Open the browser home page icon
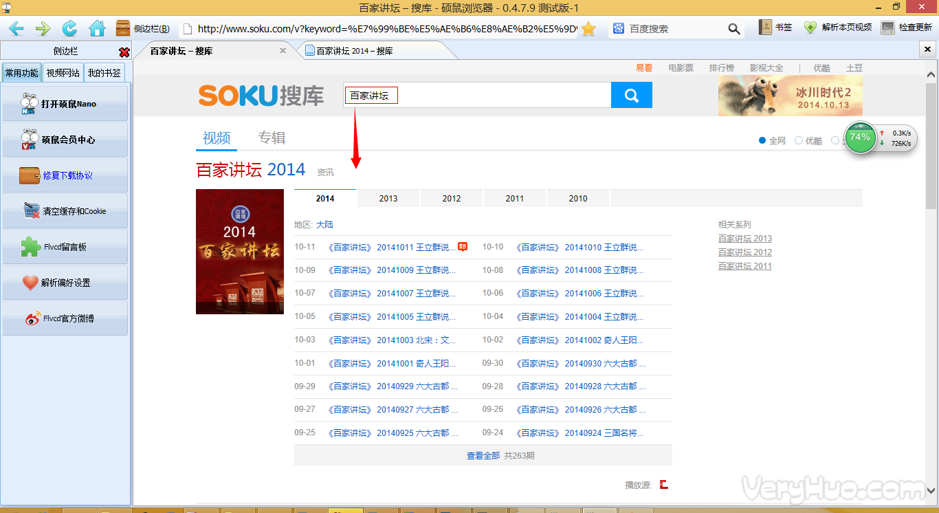Viewport: 939px width, 513px height. (97, 28)
